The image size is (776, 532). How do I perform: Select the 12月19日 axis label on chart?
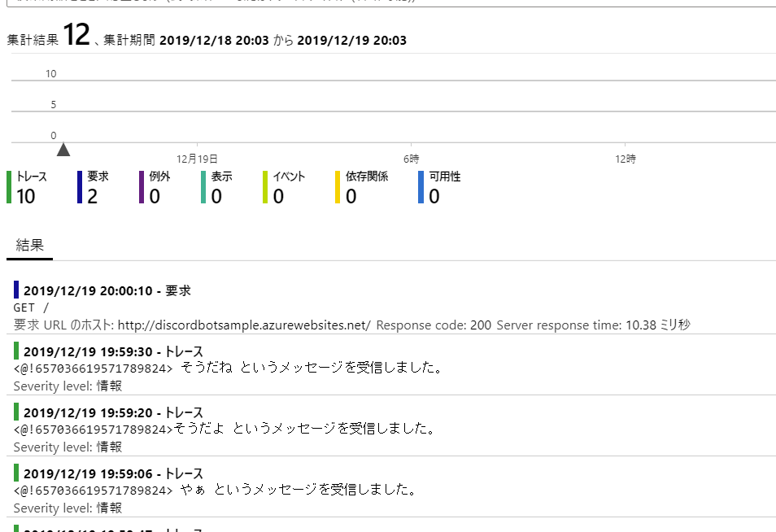pos(197,159)
